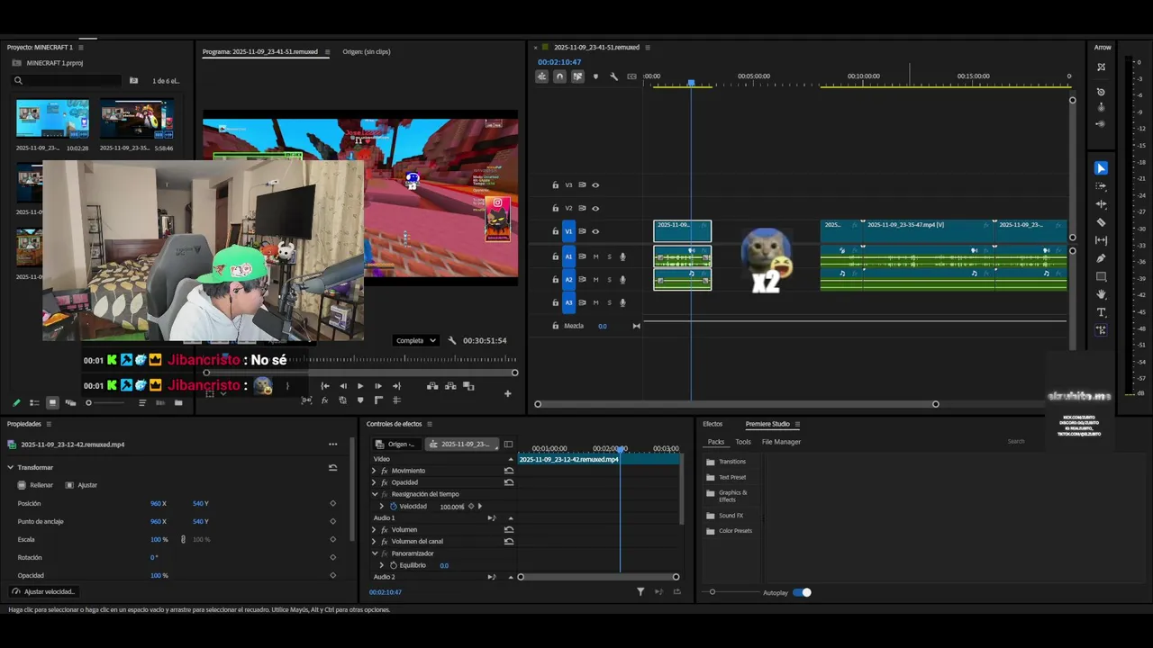Click the Lift button in program monitor

[432, 386]
